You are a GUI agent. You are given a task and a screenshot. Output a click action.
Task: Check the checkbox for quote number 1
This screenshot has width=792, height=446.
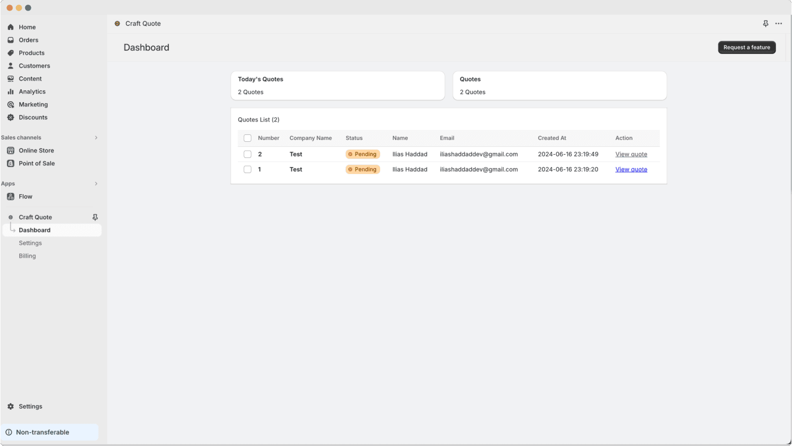[x=247, y=169]
